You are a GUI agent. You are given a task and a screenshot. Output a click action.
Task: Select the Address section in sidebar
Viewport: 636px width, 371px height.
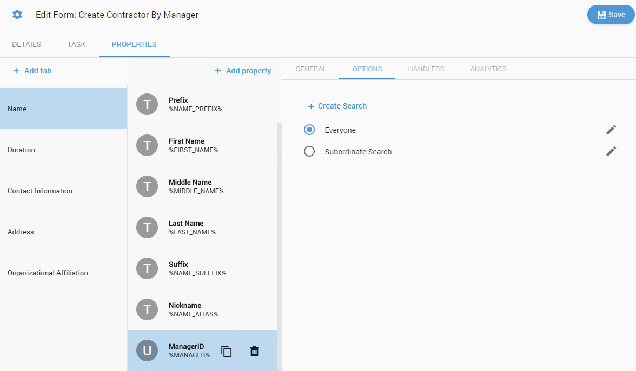21,232
